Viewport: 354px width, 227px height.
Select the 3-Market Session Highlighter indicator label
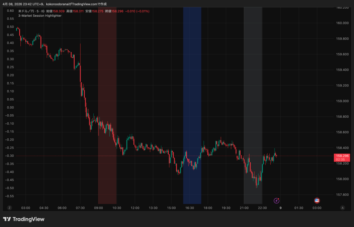click(x=40, y=16)
